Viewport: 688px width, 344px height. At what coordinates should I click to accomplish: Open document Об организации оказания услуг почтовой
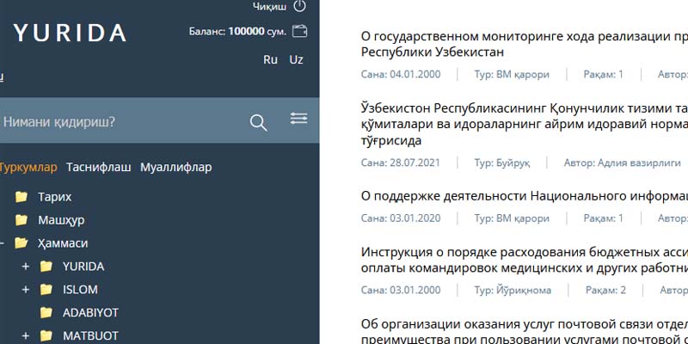(x=525, y=331)
